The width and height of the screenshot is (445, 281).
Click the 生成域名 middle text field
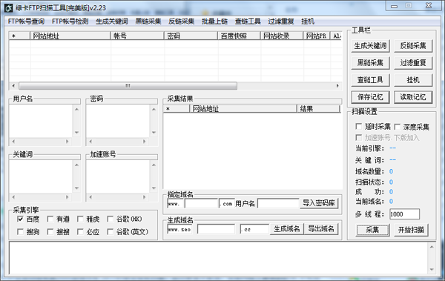(216, 229)
